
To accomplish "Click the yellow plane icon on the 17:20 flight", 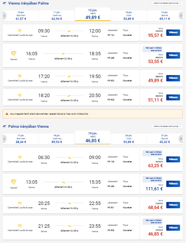I will (69, 76).
